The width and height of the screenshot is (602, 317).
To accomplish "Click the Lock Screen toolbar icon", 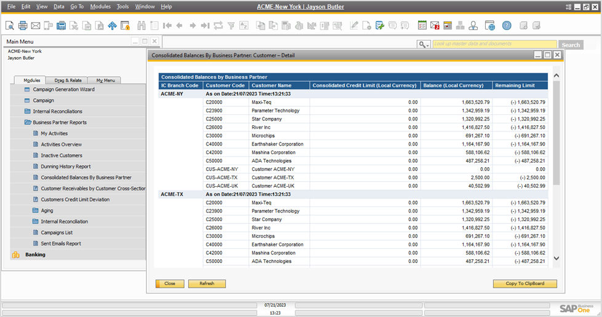I will click(125, 25).
